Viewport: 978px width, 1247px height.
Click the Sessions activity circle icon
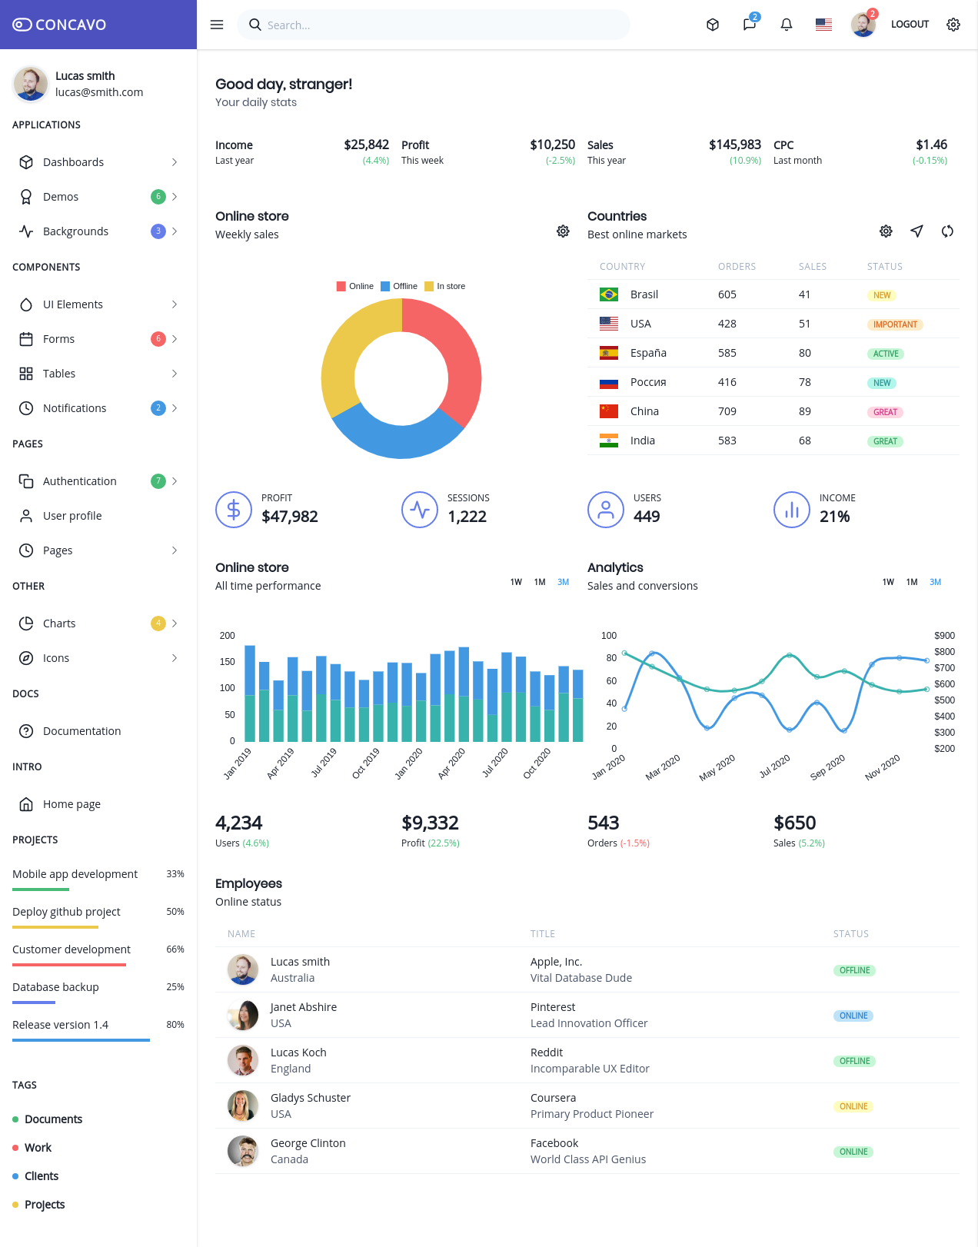[x=420, y=510]
